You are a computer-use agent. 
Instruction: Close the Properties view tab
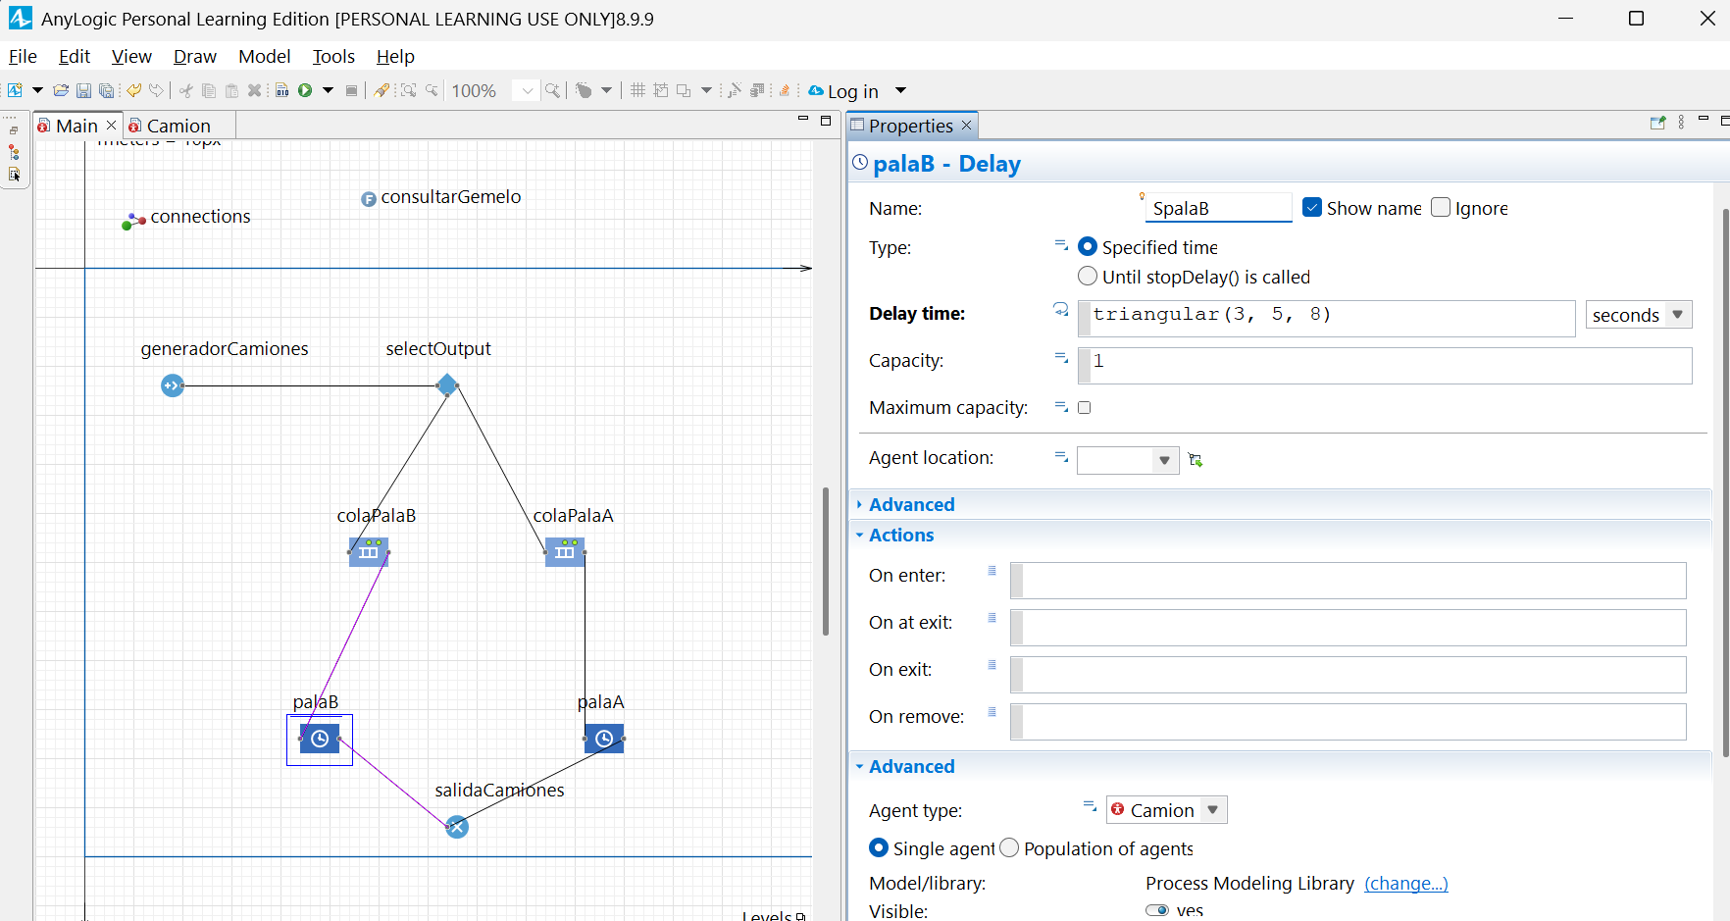(x=966, y=126)
